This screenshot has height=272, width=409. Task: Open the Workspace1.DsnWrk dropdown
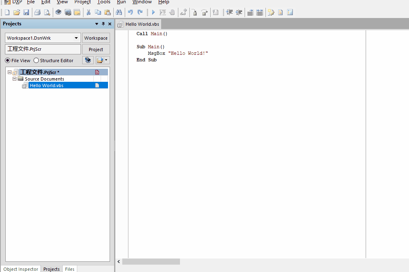(76, 38)
